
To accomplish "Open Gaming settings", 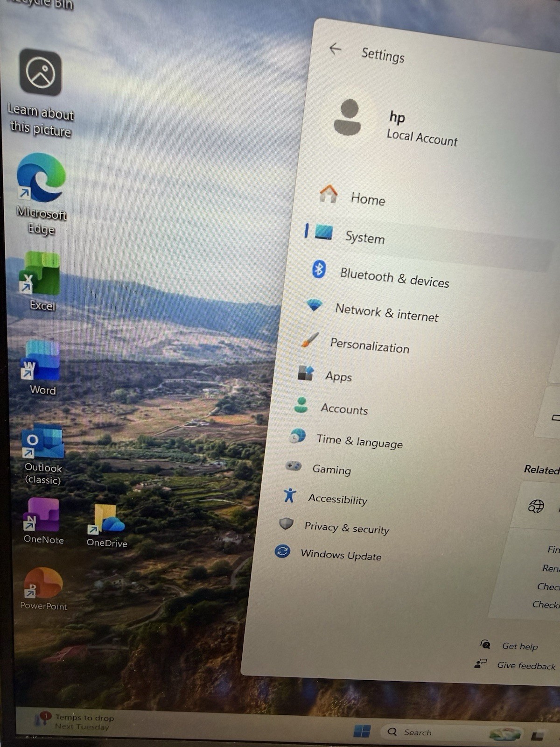I will coord(331,469).
